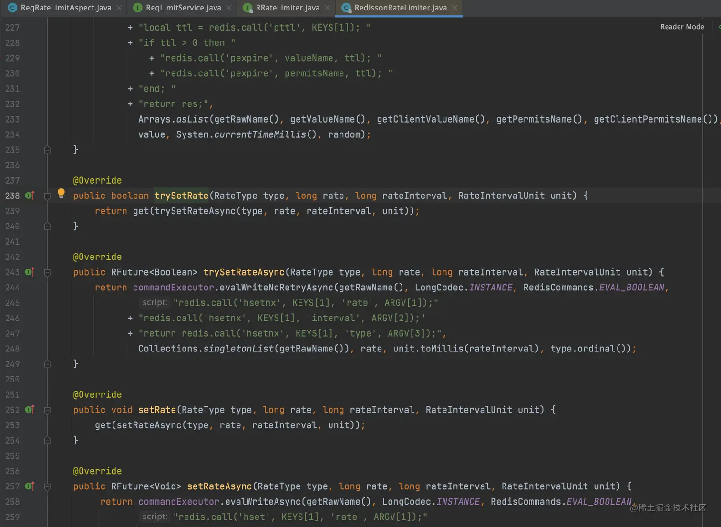Click RFuture<Void> return type on line 257
This screenshot has width=721, height=527.
[x=146, y=486]
